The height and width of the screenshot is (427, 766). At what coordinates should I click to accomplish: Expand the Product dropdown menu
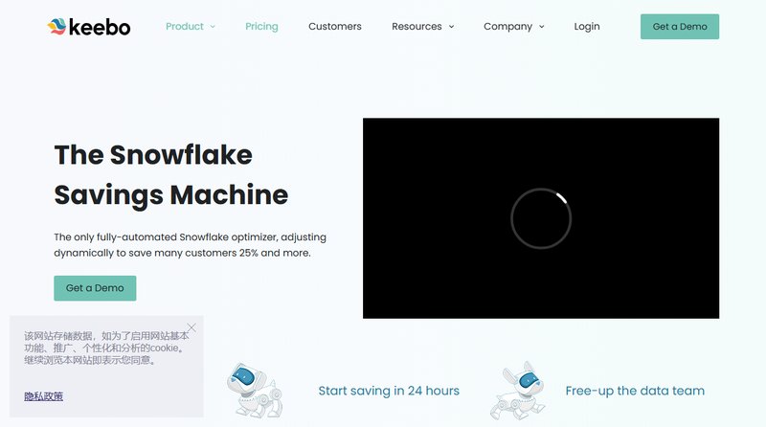pos(190,27)
